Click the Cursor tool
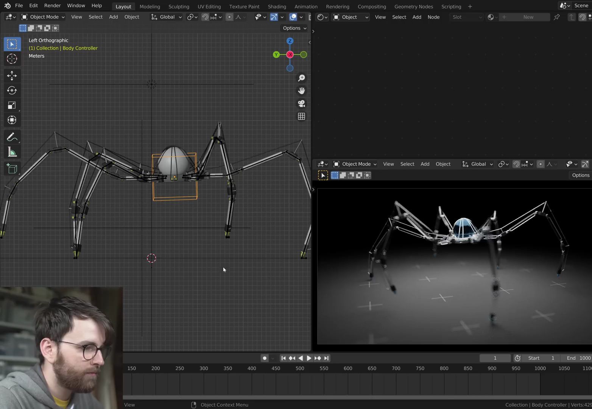Image resolution: width=592 pixels, height=409 pixels. (12, 59)
